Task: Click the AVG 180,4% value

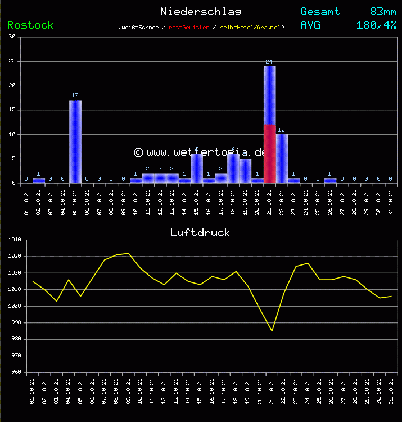Action: [x=376, y=25]
